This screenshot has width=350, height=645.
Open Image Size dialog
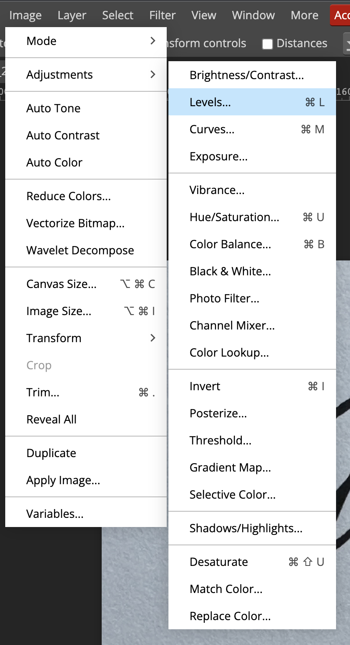point(86,311)
